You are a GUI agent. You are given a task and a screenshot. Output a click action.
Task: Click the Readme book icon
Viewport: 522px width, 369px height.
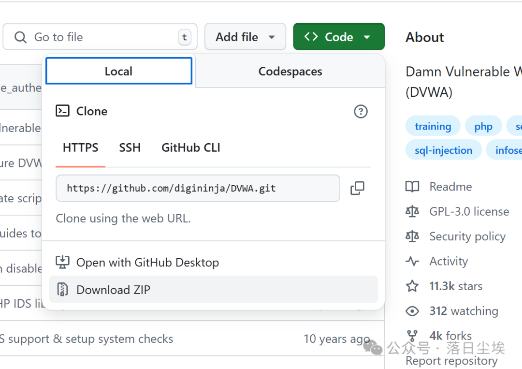(412, 187)
